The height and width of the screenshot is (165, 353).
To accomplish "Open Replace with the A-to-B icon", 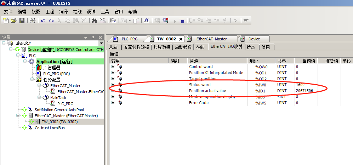I will 103,21.
